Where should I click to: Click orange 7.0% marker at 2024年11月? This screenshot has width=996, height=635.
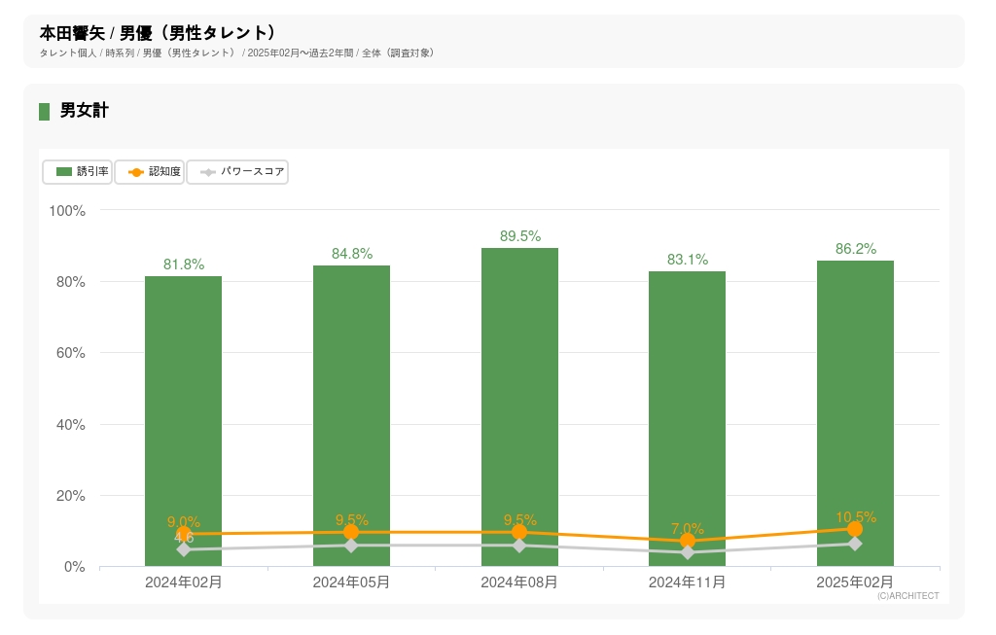click(x=688, y=541)
